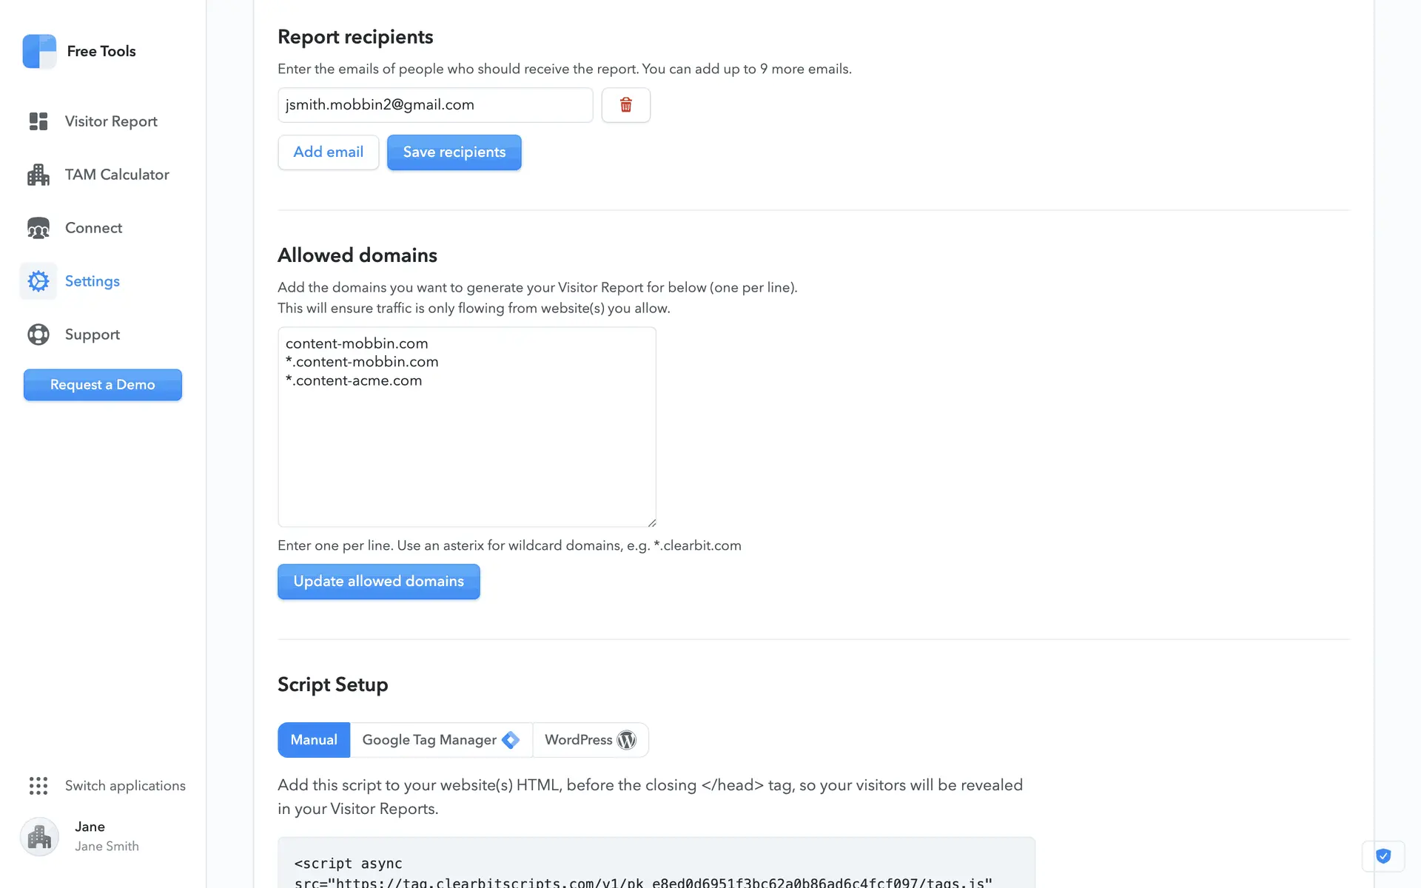This screenshot has width=1421, height=888.
Task: Grab the textarea resize handle
Action: (651, 522)
